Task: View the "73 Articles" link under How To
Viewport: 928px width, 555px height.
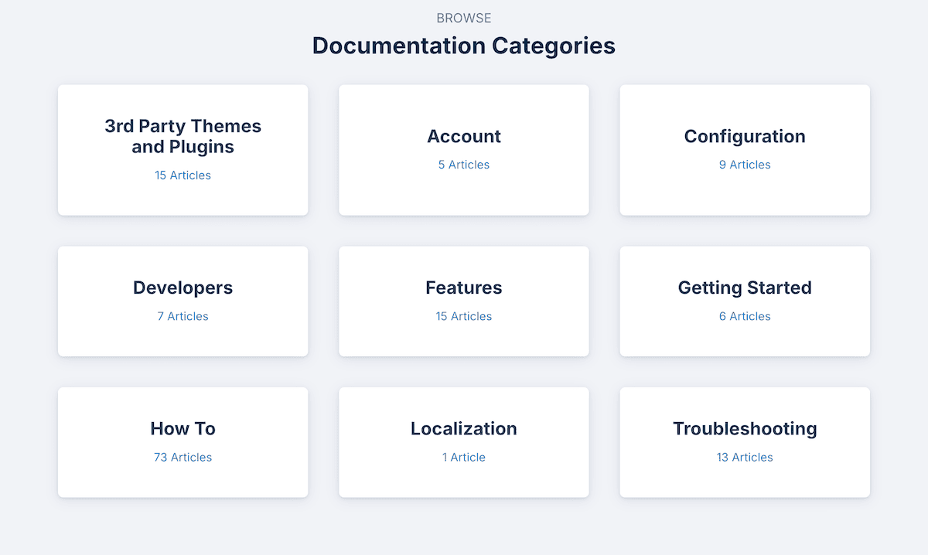Action: coord(183,457)
